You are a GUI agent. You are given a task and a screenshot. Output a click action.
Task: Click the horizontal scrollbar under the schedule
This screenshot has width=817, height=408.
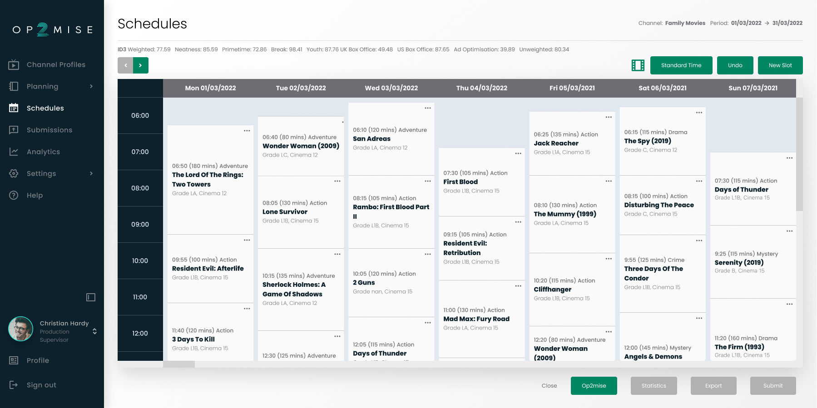pyautogui.click(x=179, y=364)
